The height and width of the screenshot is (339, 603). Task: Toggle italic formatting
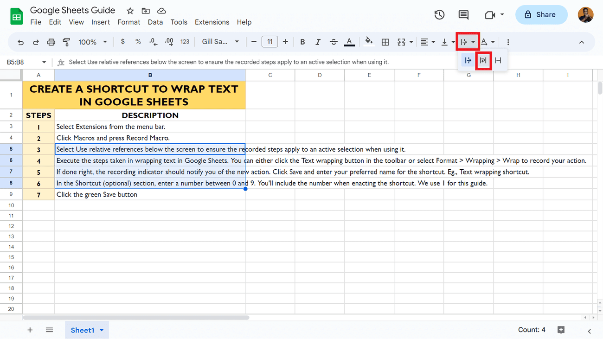pyautogui.click(x=318, y=42)
